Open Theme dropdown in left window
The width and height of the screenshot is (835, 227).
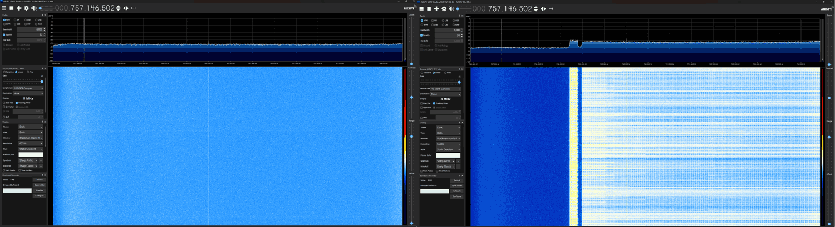coord(31,127)
